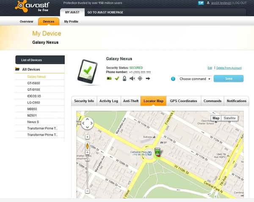Click the map pan direction control
254x202 pixels.
[x=87, y=123]
